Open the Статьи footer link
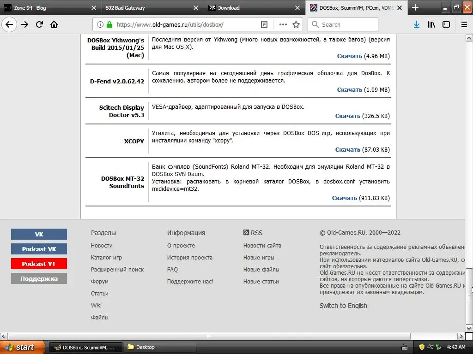 (x=100, y=294)
